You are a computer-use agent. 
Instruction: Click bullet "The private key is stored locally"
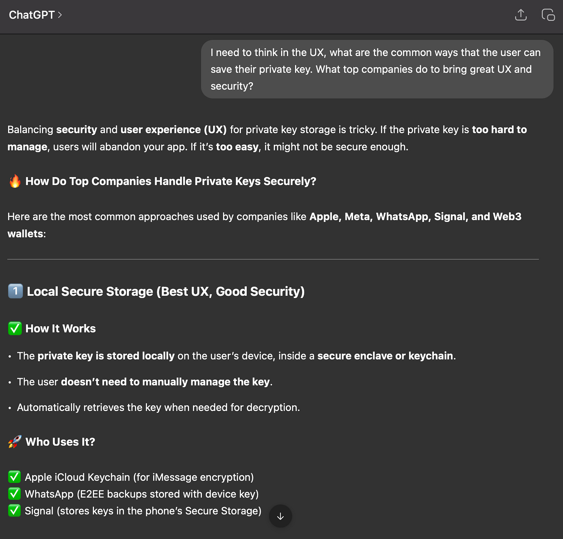pos(236,356)
